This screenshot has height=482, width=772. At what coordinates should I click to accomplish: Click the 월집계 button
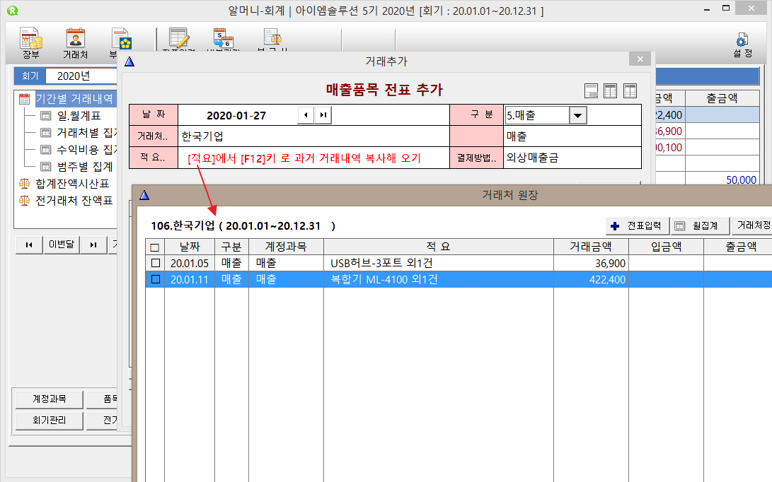pos(701,225)
